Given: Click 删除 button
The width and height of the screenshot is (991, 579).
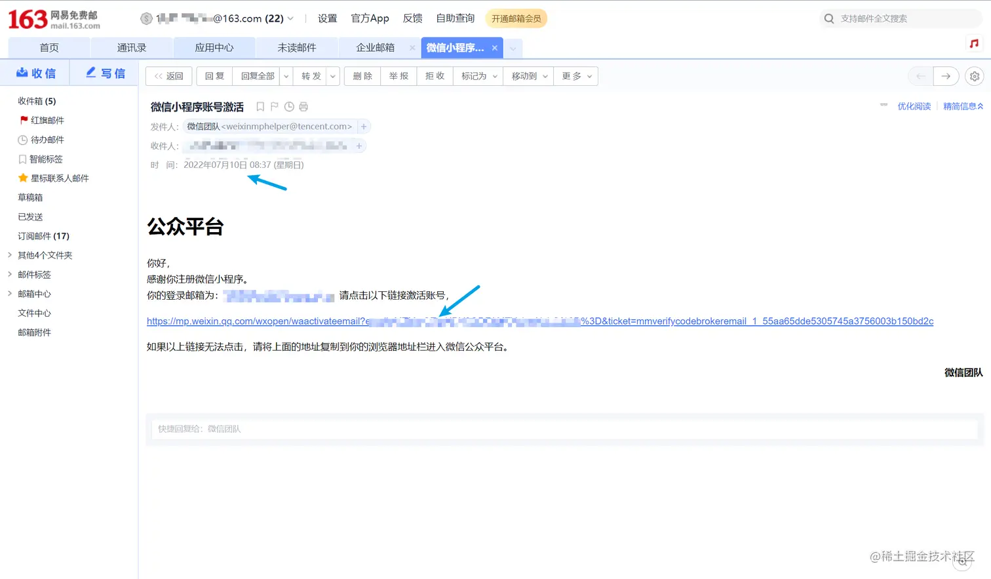Looking at the screenshot, I should pyautogui.click(x=362, y=76).
